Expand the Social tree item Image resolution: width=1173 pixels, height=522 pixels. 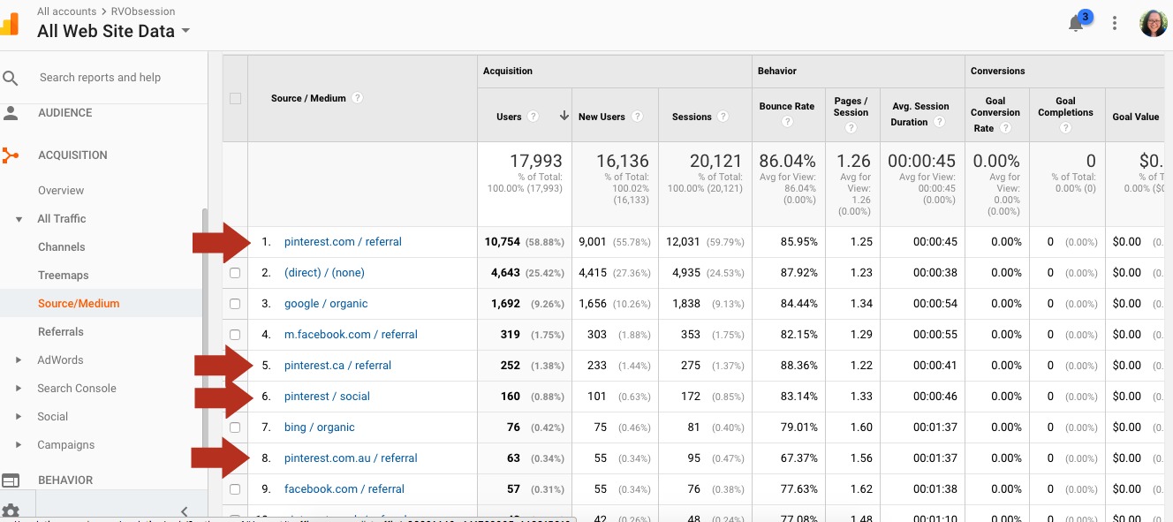tap(19, 417)
